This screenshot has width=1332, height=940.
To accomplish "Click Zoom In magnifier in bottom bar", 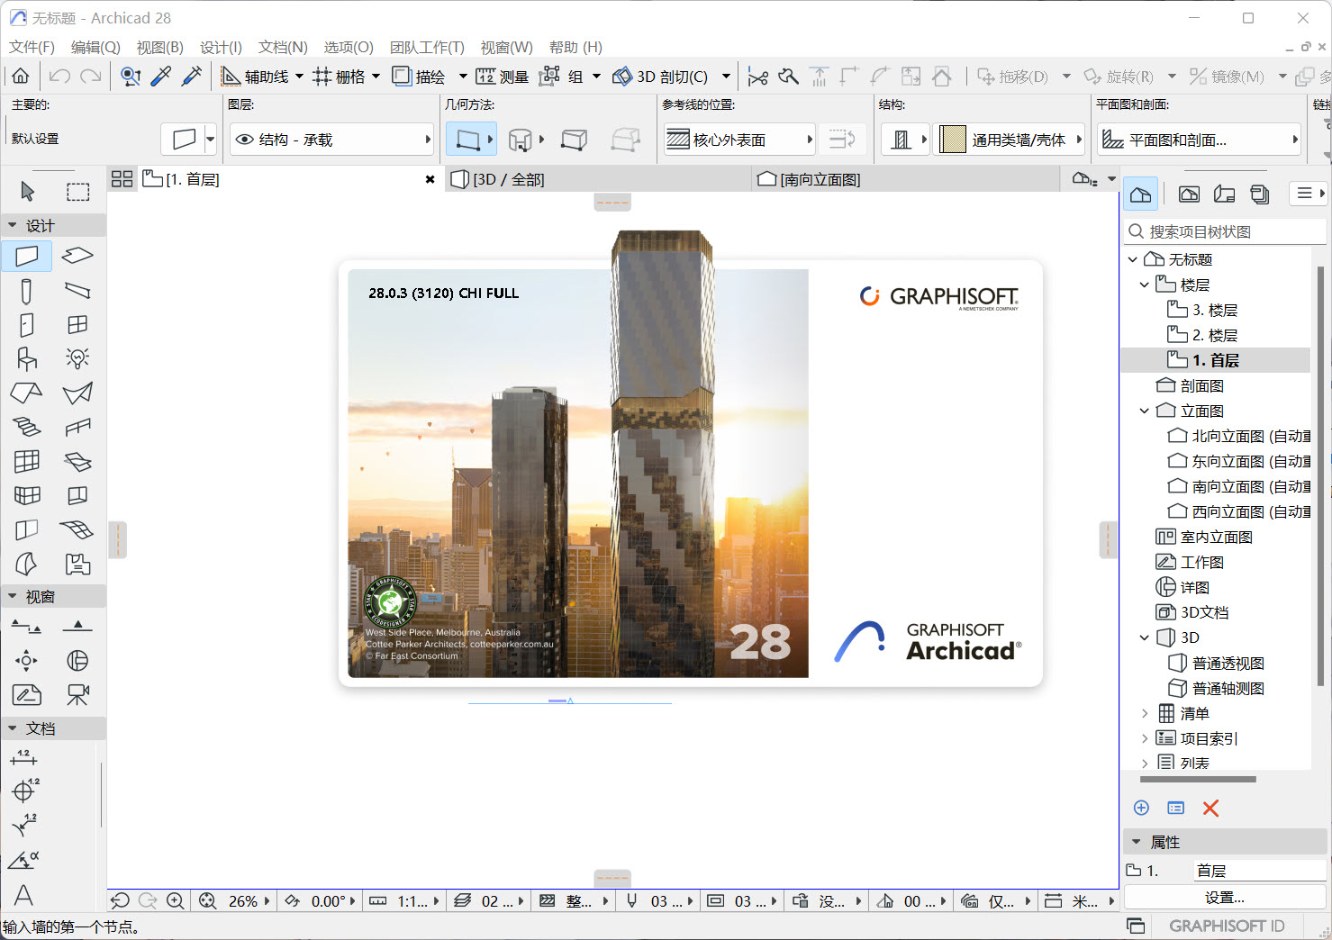I will 176,900.
